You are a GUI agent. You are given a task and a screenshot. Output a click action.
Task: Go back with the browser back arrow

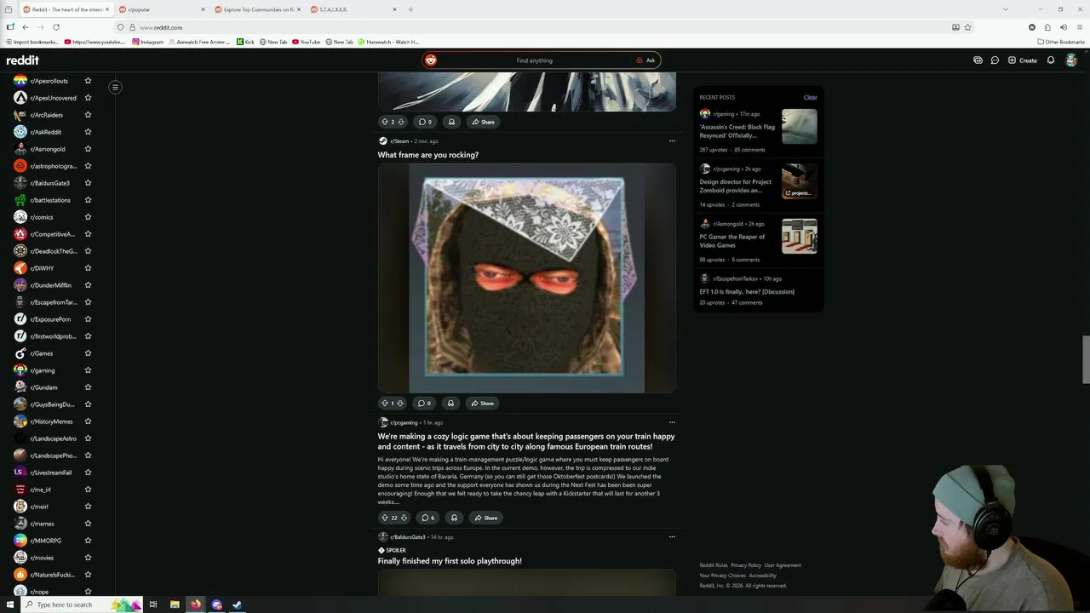(26, 27)
